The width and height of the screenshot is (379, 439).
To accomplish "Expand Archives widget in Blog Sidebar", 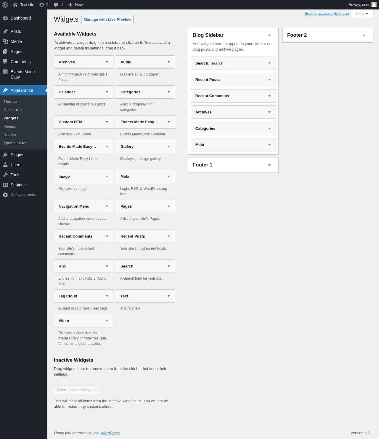I will coord(269,112).
